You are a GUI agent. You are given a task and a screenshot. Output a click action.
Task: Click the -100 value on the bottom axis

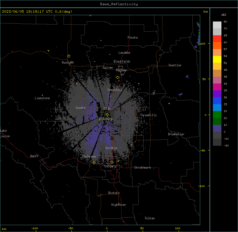tap(35, 228)
